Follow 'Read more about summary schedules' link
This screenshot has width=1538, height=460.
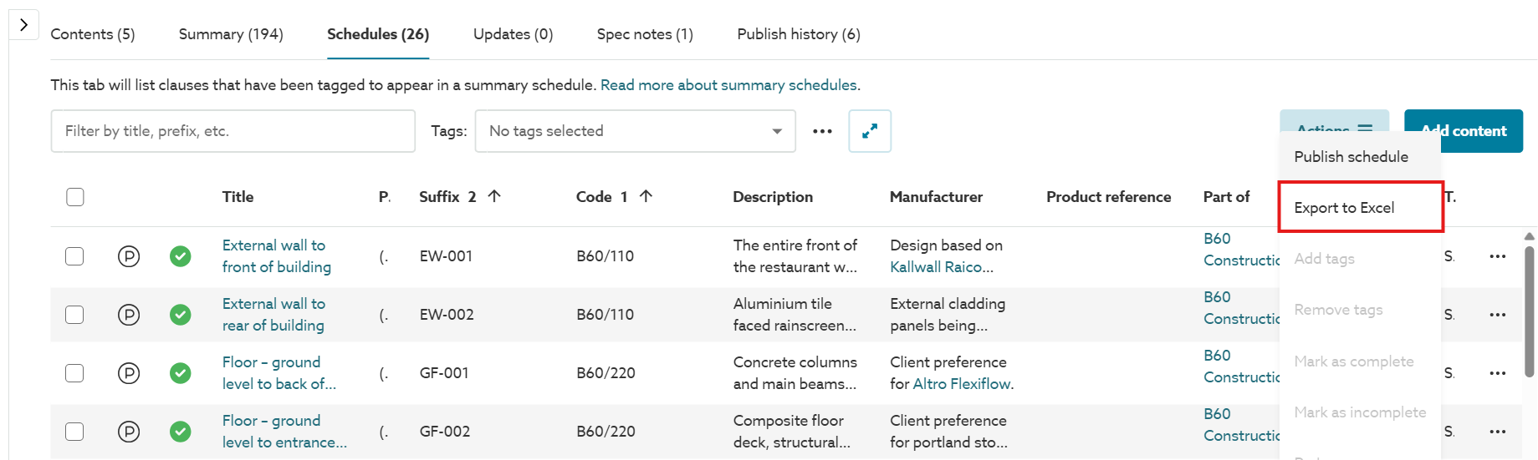tap(728, 85)
